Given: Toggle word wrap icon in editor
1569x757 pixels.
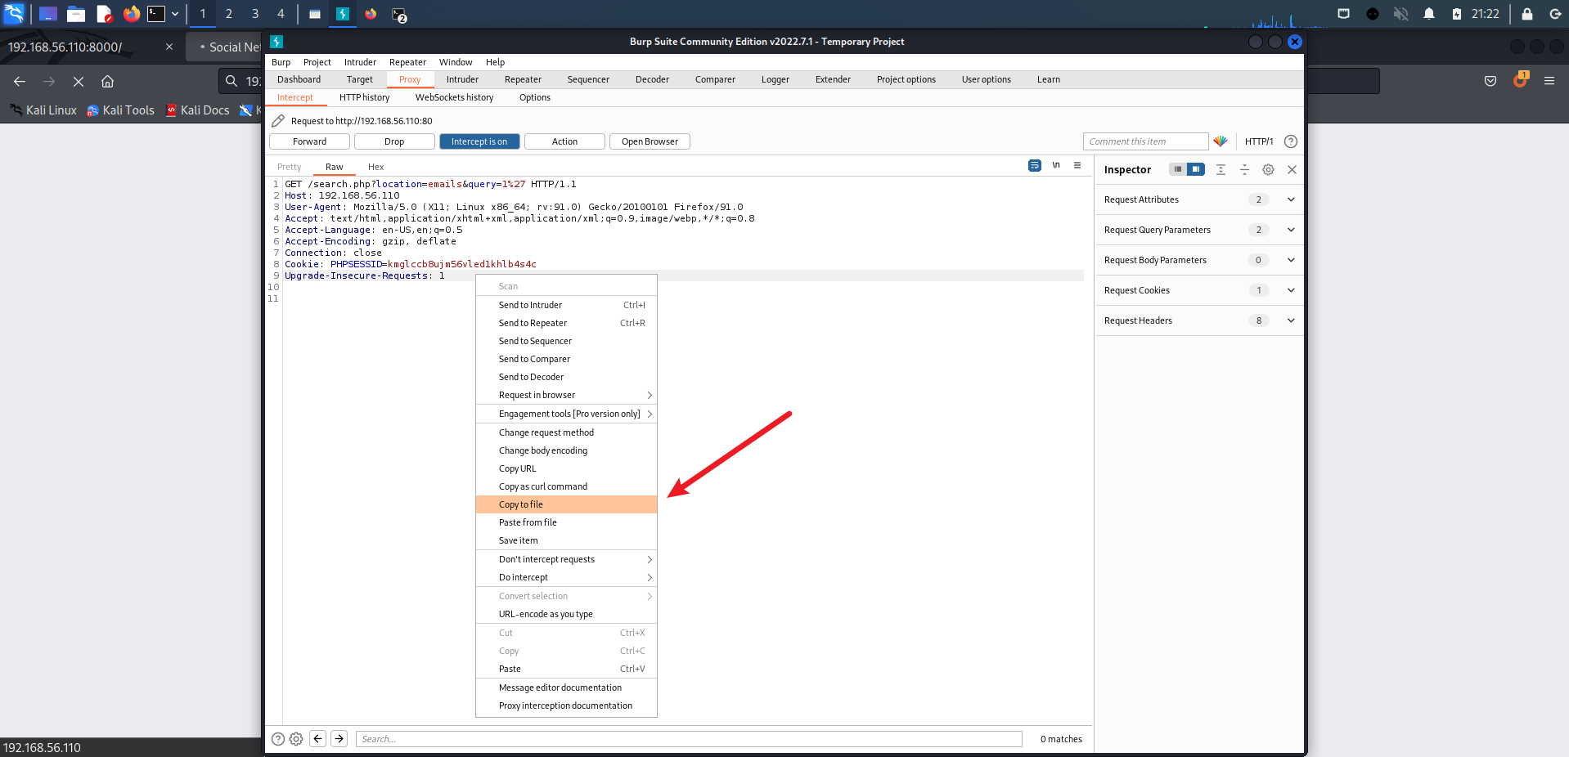Looking at the screenshot, I should (x=1035, y=165).
